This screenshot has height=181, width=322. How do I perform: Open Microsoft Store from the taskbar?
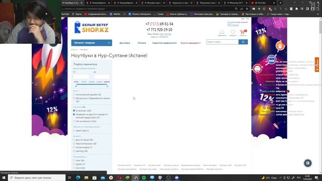click(95, 177)
